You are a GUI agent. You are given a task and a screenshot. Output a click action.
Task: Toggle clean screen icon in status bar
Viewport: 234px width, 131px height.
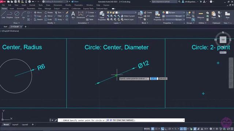point(228,129)
